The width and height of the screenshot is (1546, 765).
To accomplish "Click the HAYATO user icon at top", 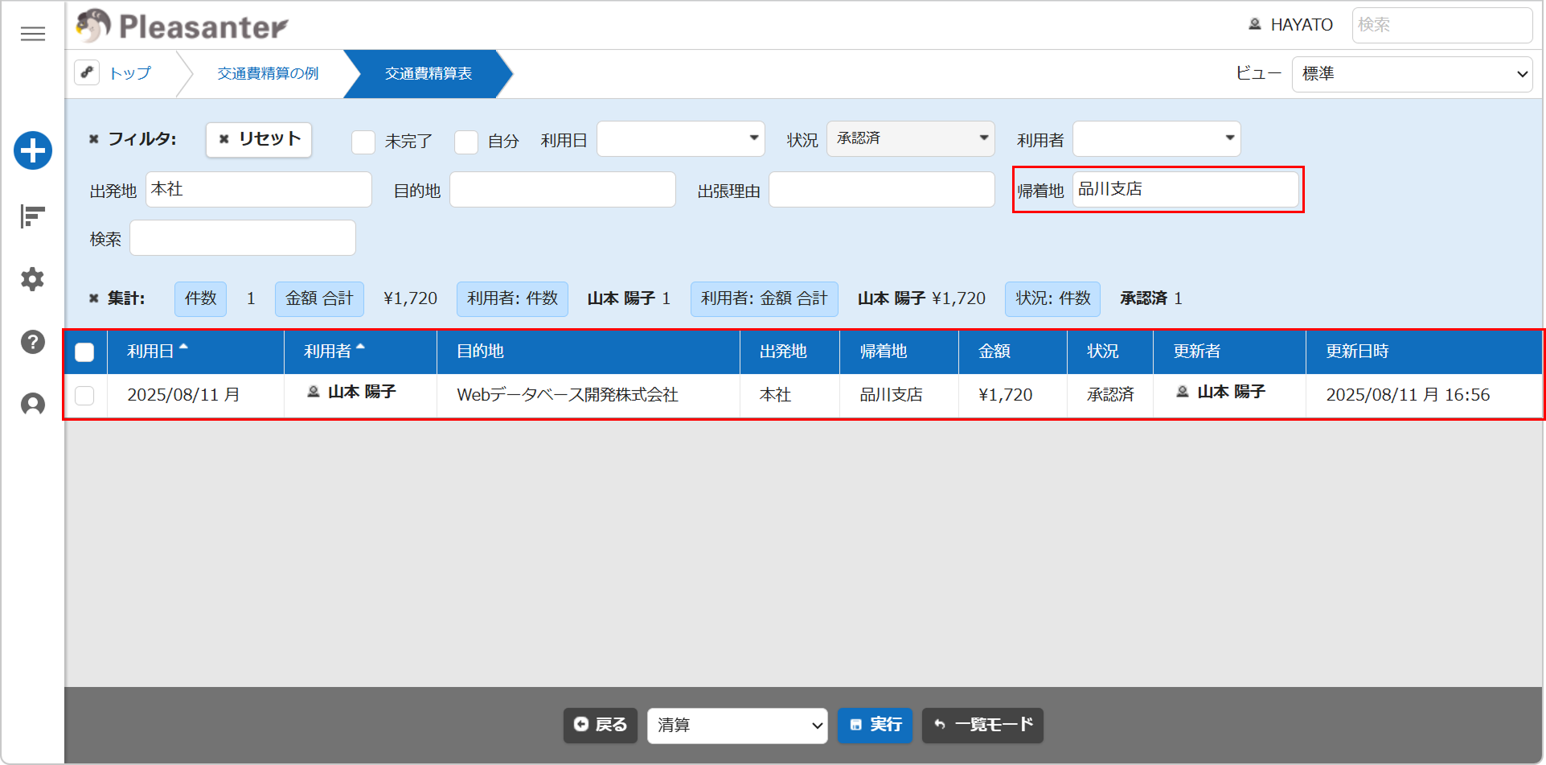I will pos(1254,24).
